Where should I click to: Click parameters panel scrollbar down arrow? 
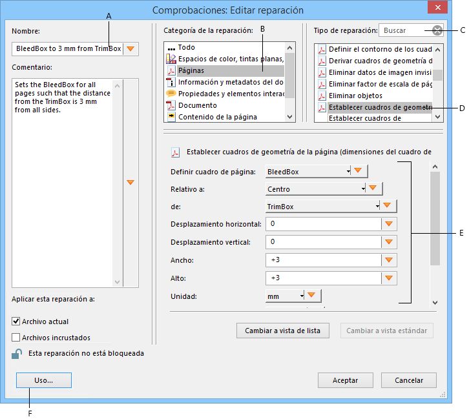[x=435, y=302]
